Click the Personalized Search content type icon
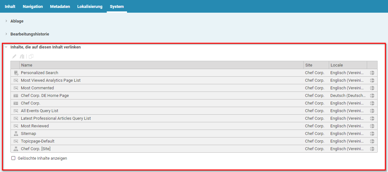This screenshot has height=172, width=388. pyautogui.click(x=16, y=73)
